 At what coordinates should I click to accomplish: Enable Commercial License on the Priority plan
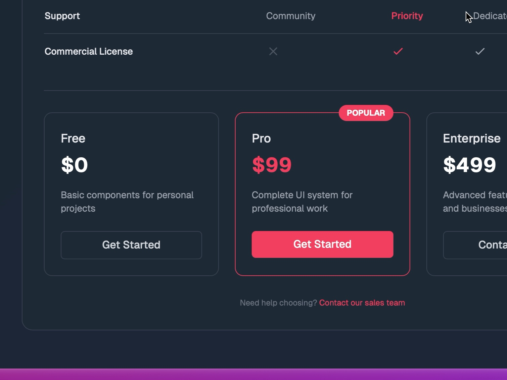tap(398, 51)
